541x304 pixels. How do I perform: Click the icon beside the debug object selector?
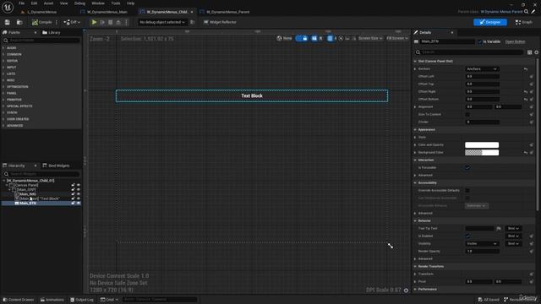click(193, 23)
